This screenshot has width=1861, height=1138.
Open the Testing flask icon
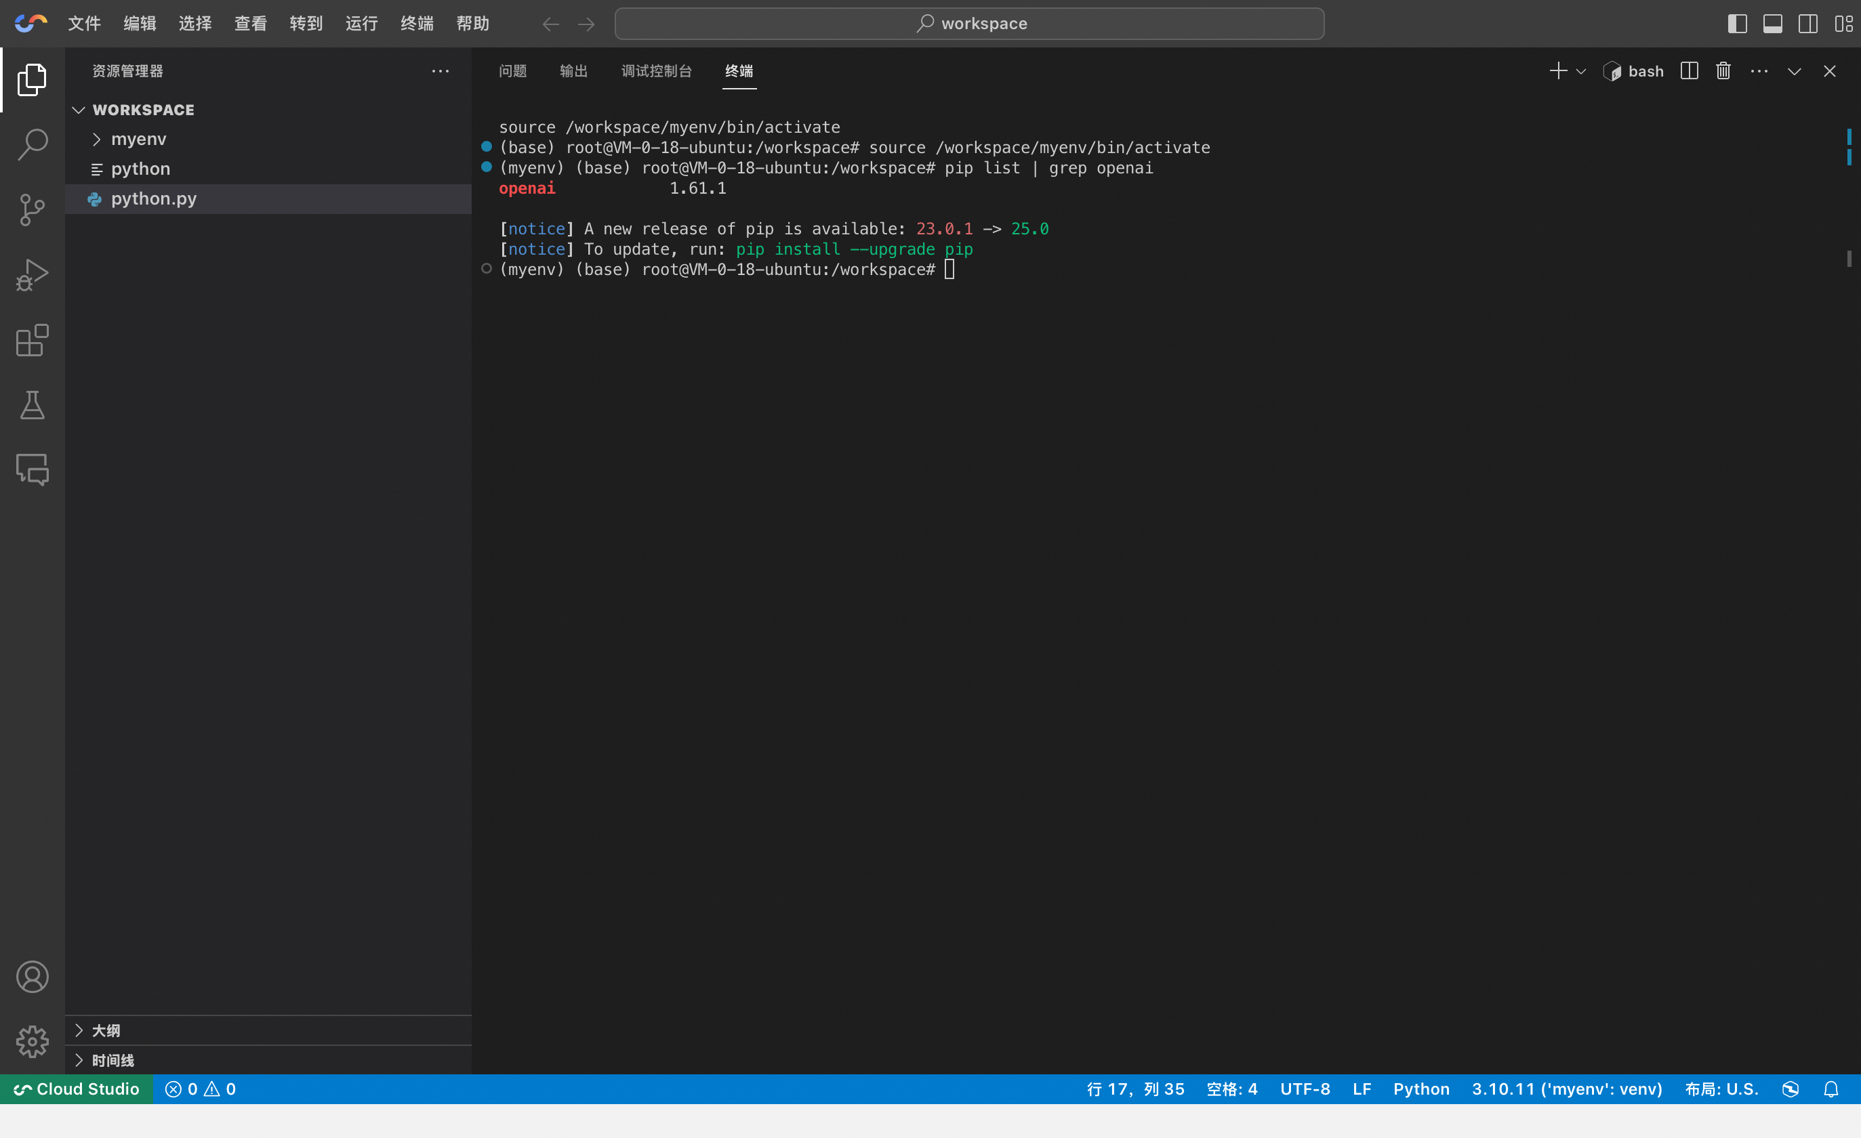tap(32, 405)
